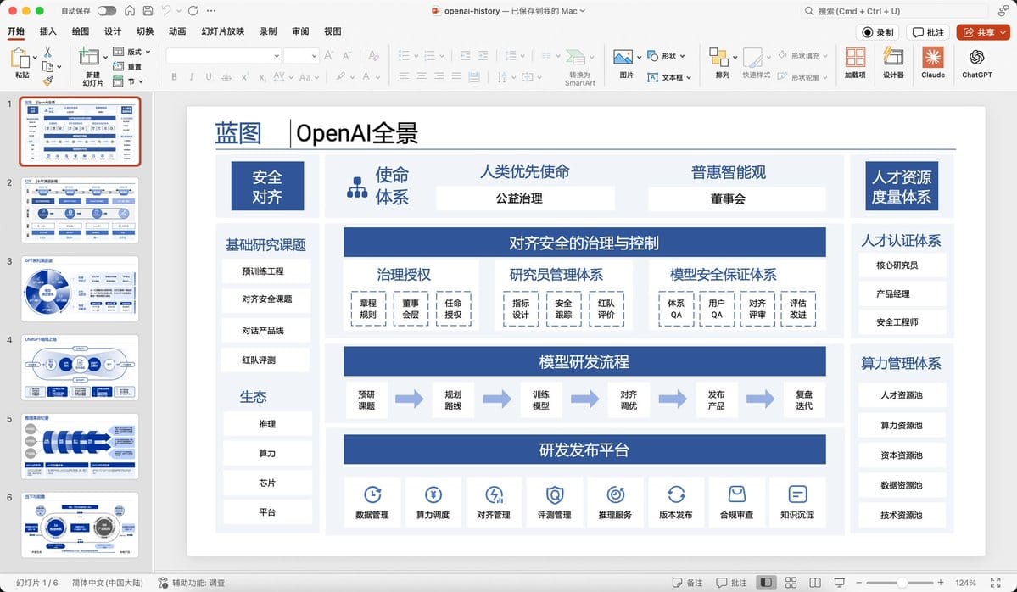Switch to the 切换 ribbon tab

point(145,31)
